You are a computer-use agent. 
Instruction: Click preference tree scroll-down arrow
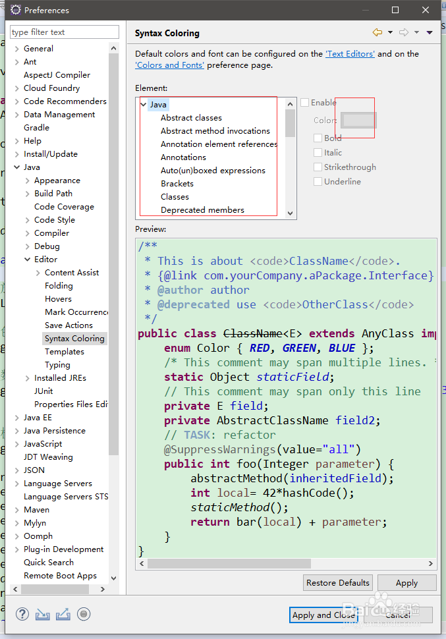tap(114, 578)
